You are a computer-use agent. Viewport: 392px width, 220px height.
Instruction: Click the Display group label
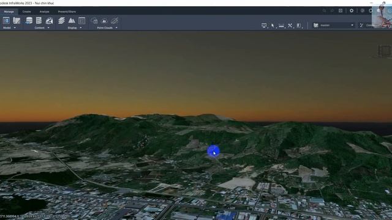point(72,28)
